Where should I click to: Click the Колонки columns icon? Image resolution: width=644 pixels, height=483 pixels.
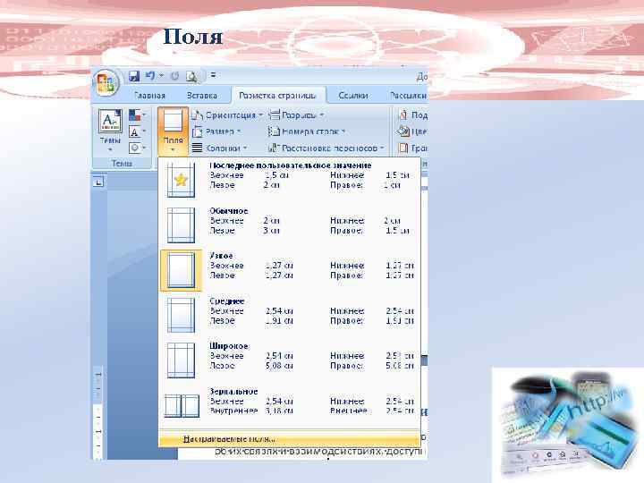coord(197,148)
